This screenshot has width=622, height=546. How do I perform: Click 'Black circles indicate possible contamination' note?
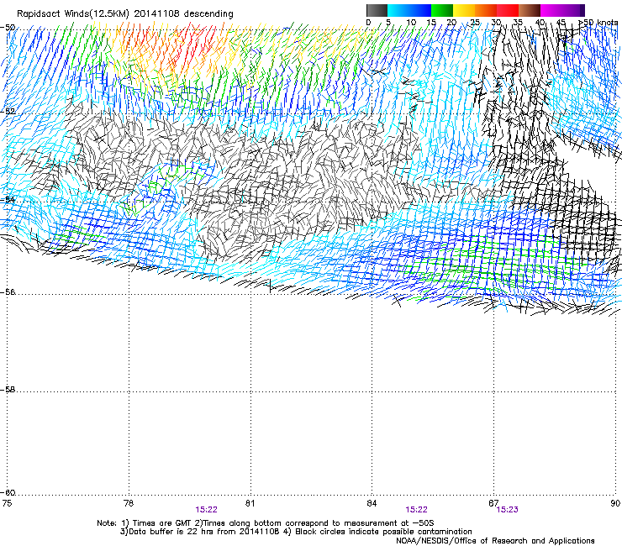pos(383,532)
